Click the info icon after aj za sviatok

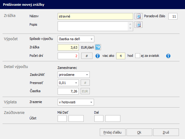169,56
